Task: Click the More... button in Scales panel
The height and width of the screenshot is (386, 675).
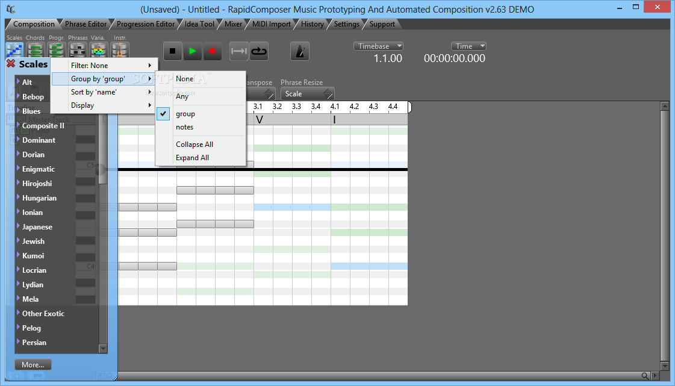Action: [33, 364]
